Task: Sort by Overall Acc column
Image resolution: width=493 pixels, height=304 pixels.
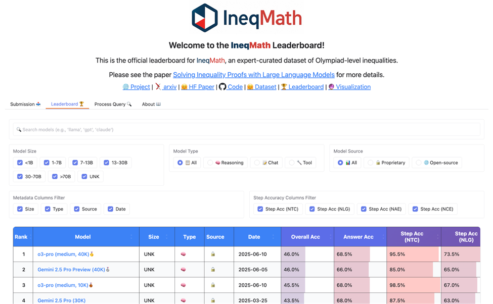Action: point(307,237)
